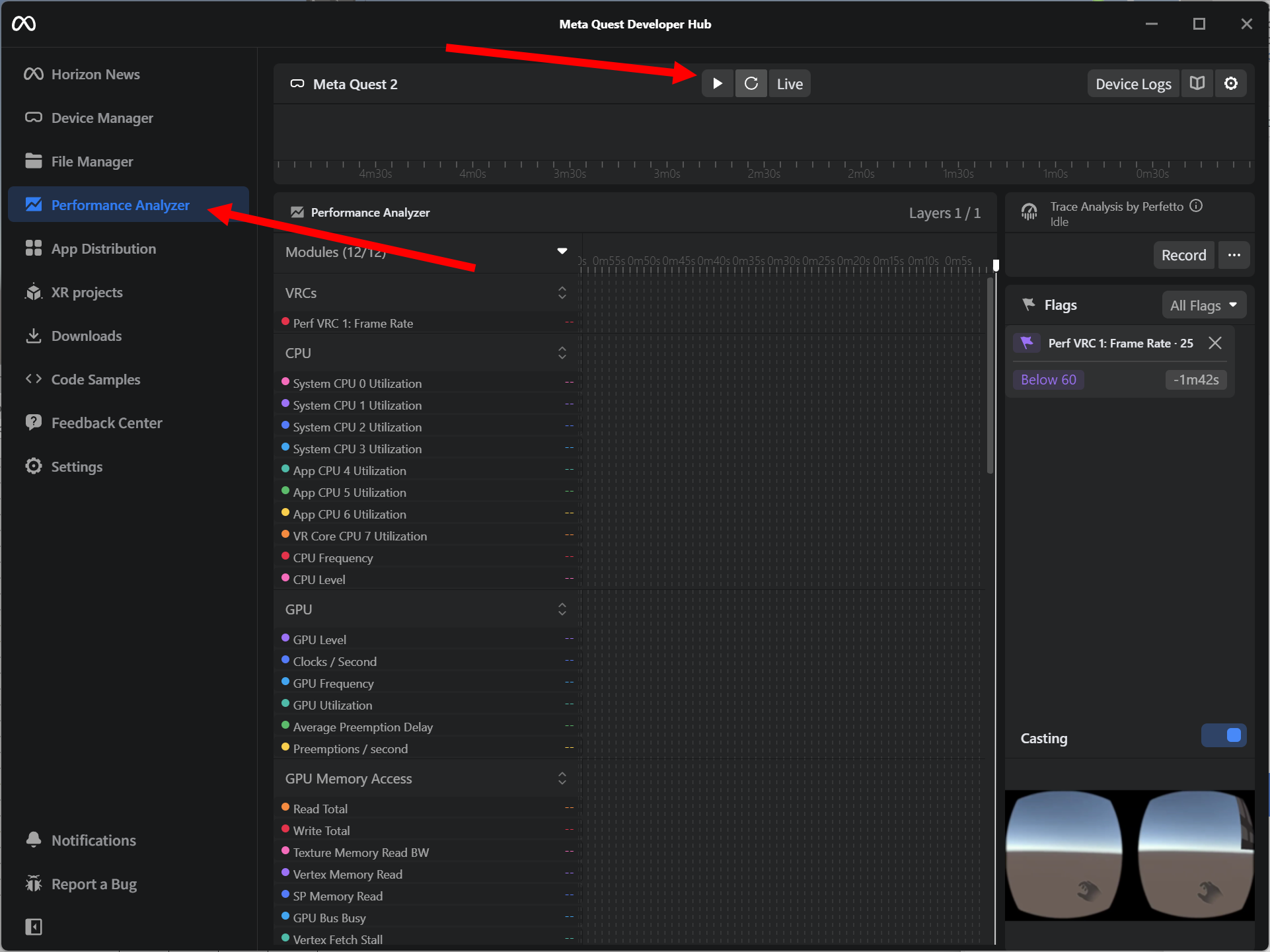Open App Distribution
The height and width of the screenshot is (952, 1270).
coord(130,248)
